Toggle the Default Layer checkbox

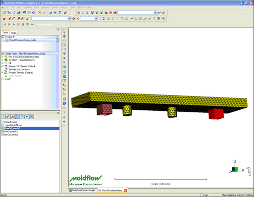pos(2,122)
